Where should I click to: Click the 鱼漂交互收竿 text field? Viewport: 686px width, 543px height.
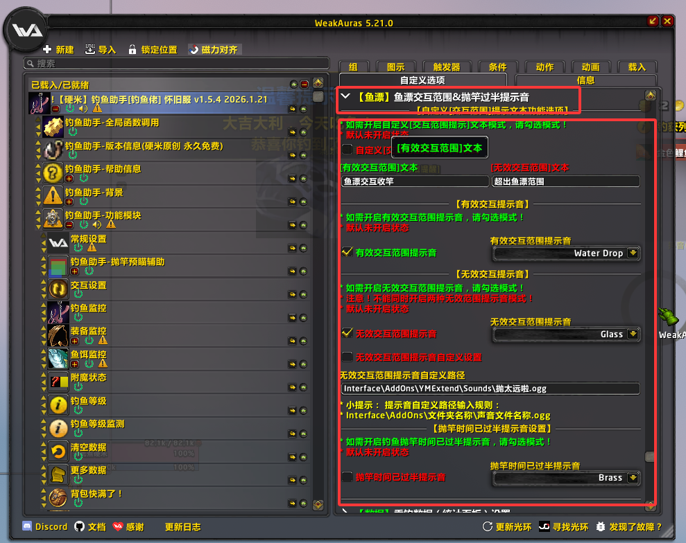click(415, 181)
